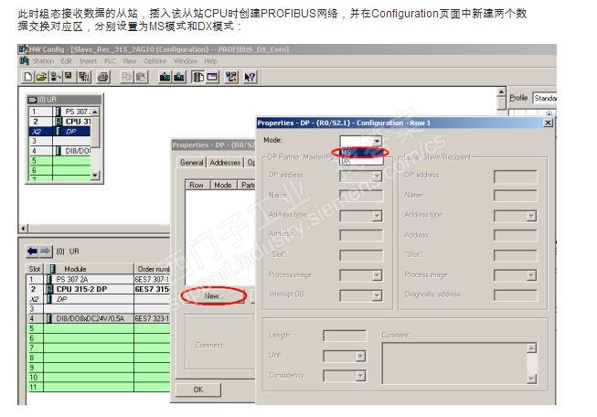Image resolution: width=597 pixels, height=417 pixels.
Task: Click the Comment text area in Row 1 dialog
Action: click(x=455, y=363)
